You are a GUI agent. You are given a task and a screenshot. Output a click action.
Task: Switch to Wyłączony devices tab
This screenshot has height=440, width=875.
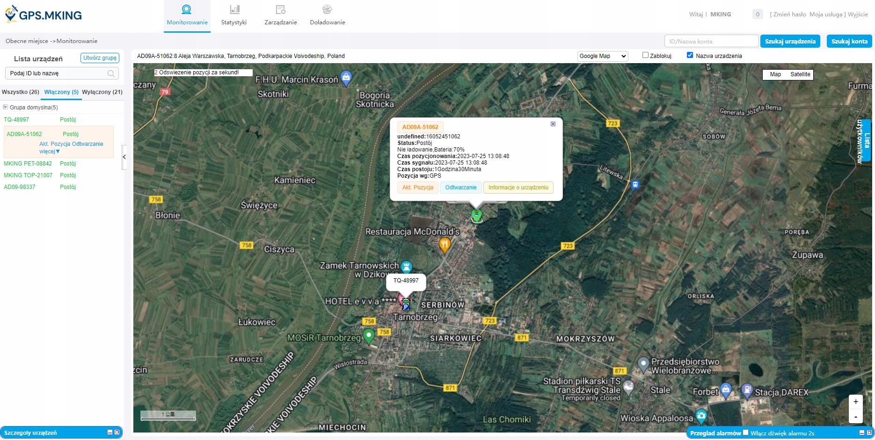102,92
